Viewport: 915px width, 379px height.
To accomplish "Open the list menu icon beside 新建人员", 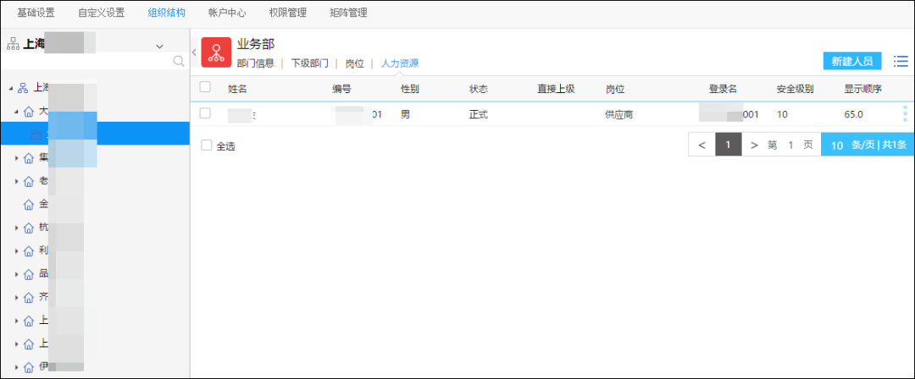I will pyautogui.click(x=901, y=61).
